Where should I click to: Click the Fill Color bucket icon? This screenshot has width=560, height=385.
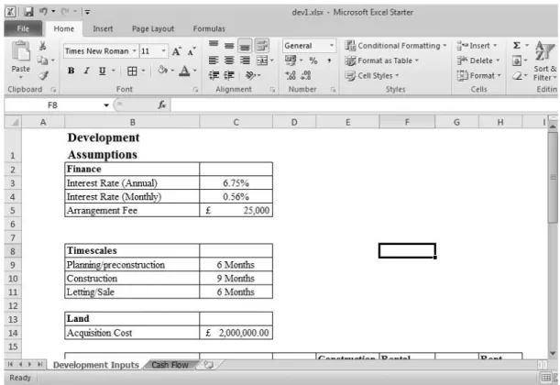click(163, 71)
